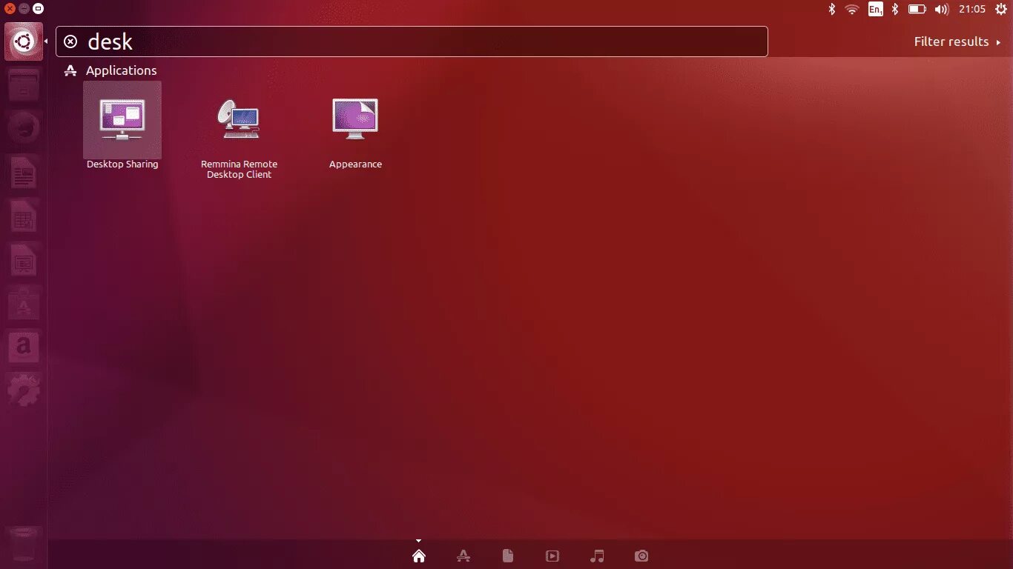Switch to the Home lens
This screenshot has height=569, width=1013.
tap(419, 556)
